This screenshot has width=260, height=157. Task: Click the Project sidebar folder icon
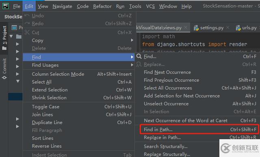[x=4, y=48]
